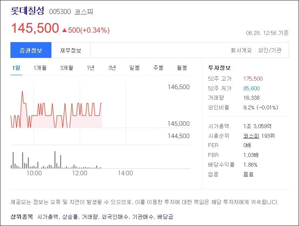Viewport: 299px width, 226px height.
Task: Open 기관매수 top stocks list
Action: [143, 217]
